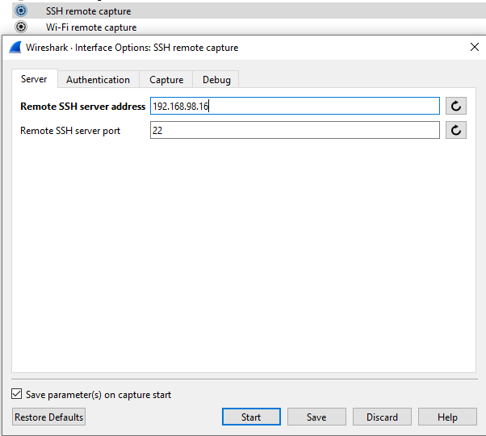Viewport: 486px width, 436px height.
Task: Focus the Remote SSH server port field
Action: pyautogui.click(x=295, y=130)
